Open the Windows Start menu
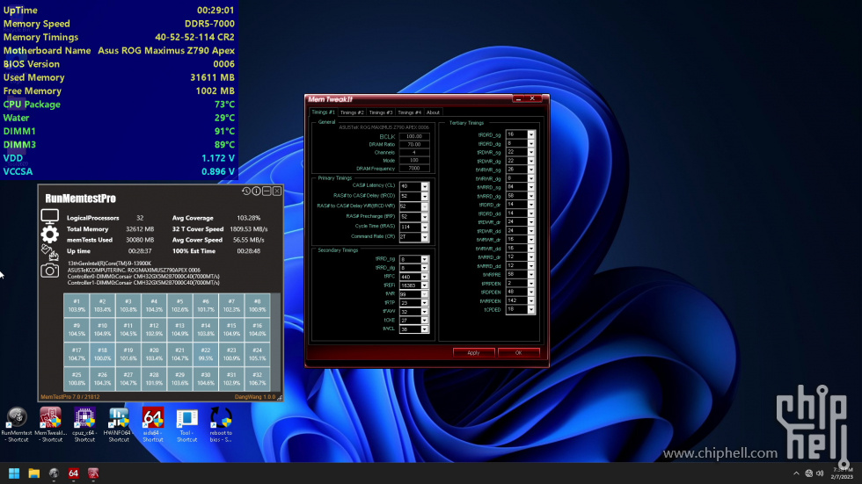 (14, 473)
